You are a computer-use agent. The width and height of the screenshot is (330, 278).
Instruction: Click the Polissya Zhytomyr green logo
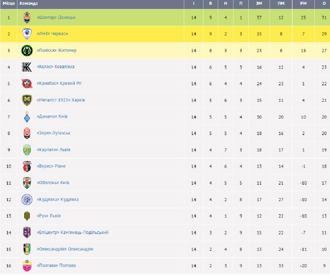click(x=27, y=51)
